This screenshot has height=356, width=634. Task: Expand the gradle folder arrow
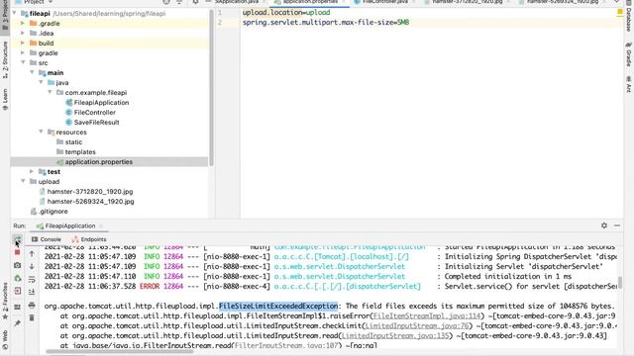[x=23, y=52]
